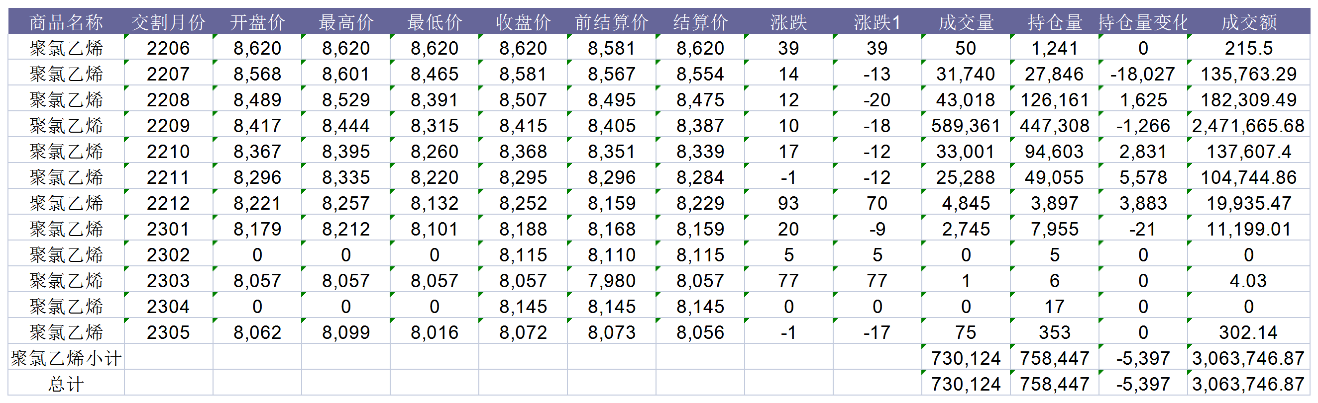1318x403 pixels.
Task: Select the position change cell -18,027
Action: (x=1142, y=74)
